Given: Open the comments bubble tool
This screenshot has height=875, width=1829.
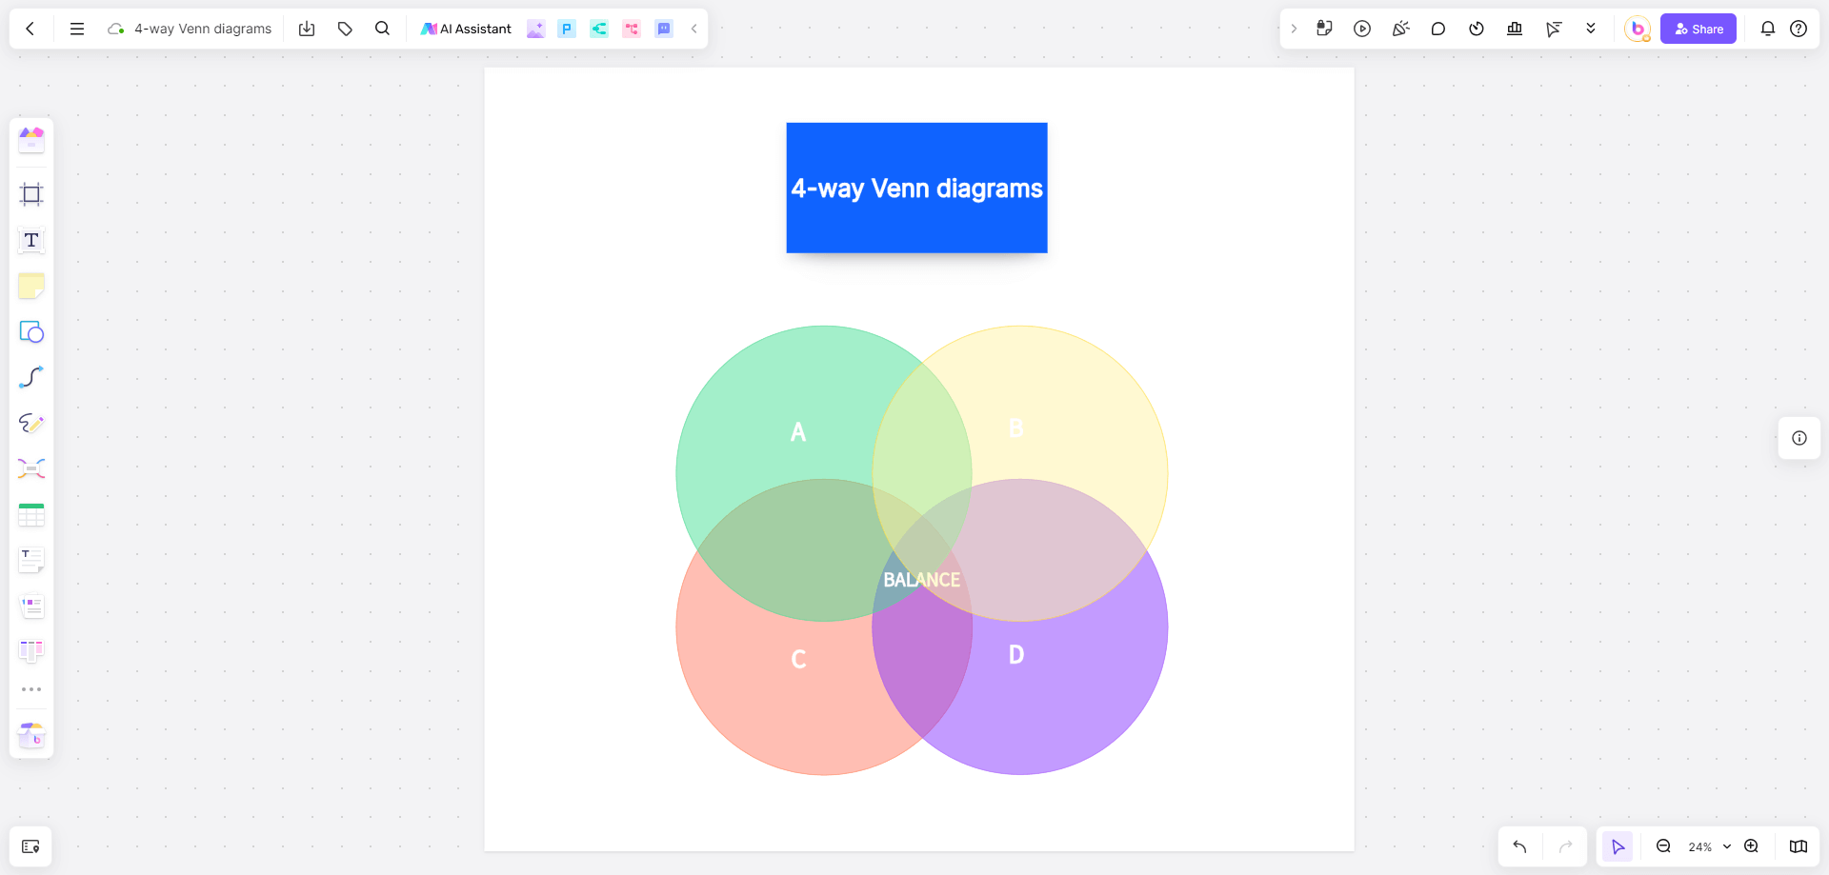Looking at the screenshot, I should (1438, 29).
